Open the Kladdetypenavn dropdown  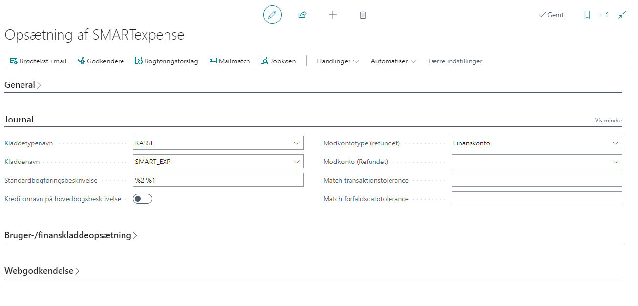tap(297, 143)
